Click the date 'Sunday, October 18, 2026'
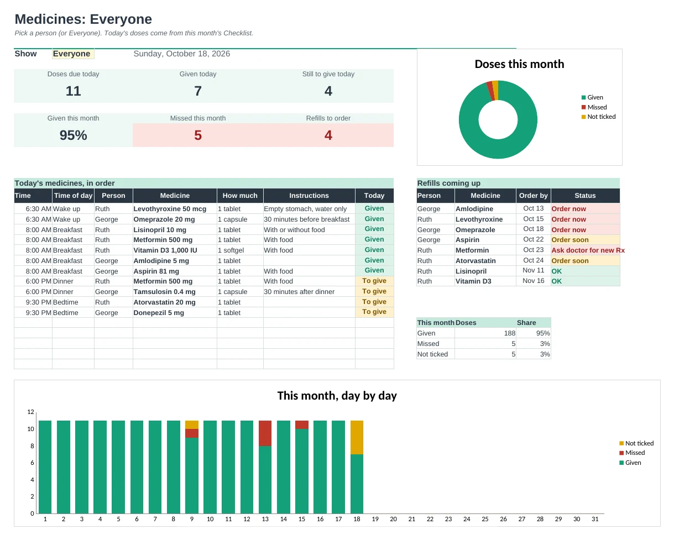Viewport: 674px width, 540px height. [182, 54]
